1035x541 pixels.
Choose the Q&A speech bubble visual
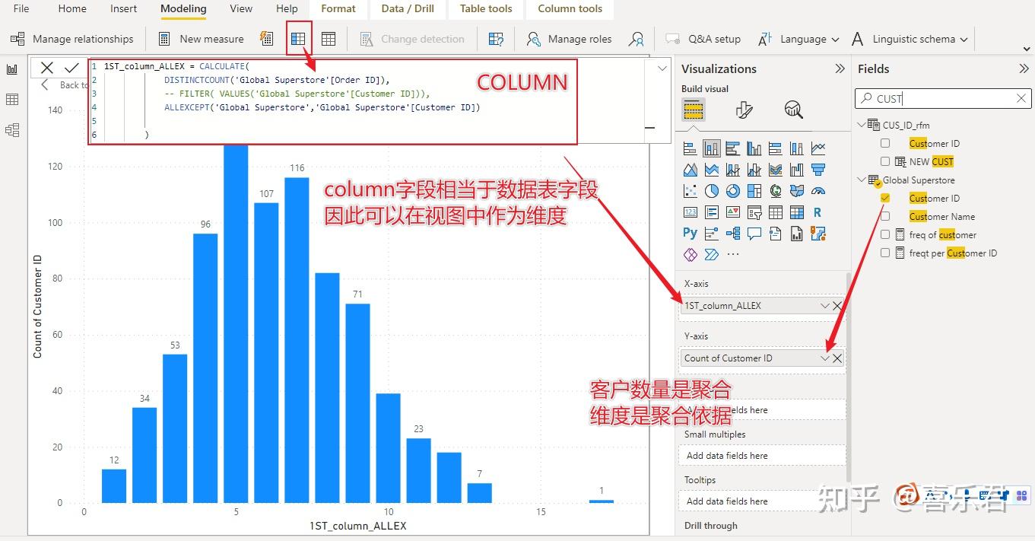coord(754,234)
